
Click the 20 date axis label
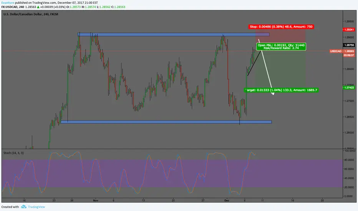(x=173, y=201)
